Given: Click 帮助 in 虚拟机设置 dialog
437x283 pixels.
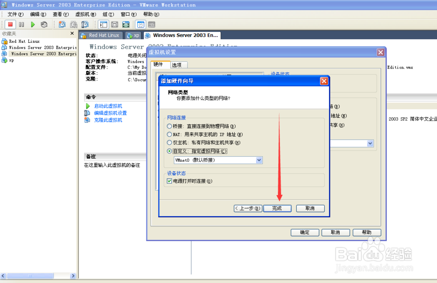Looking at the screenshot, I should point(367,232).
